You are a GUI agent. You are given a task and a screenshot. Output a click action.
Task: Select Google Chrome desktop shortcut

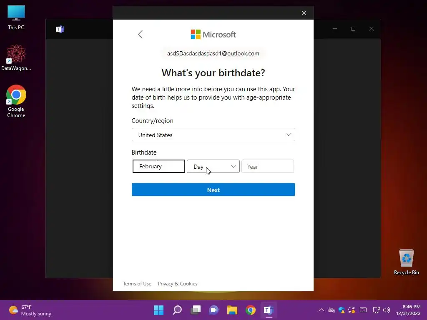click(x=16, y=101)
